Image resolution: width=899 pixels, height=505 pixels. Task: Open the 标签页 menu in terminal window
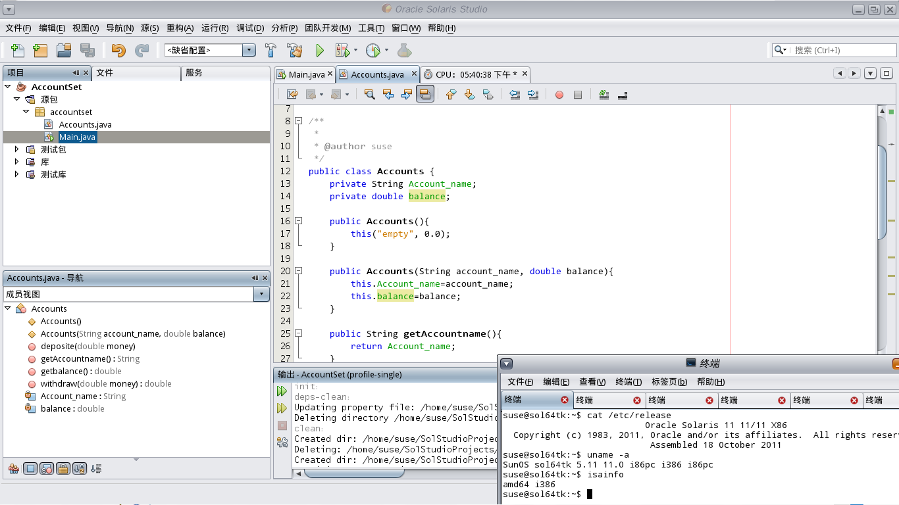pyautogui.click(x=669, y=381)
